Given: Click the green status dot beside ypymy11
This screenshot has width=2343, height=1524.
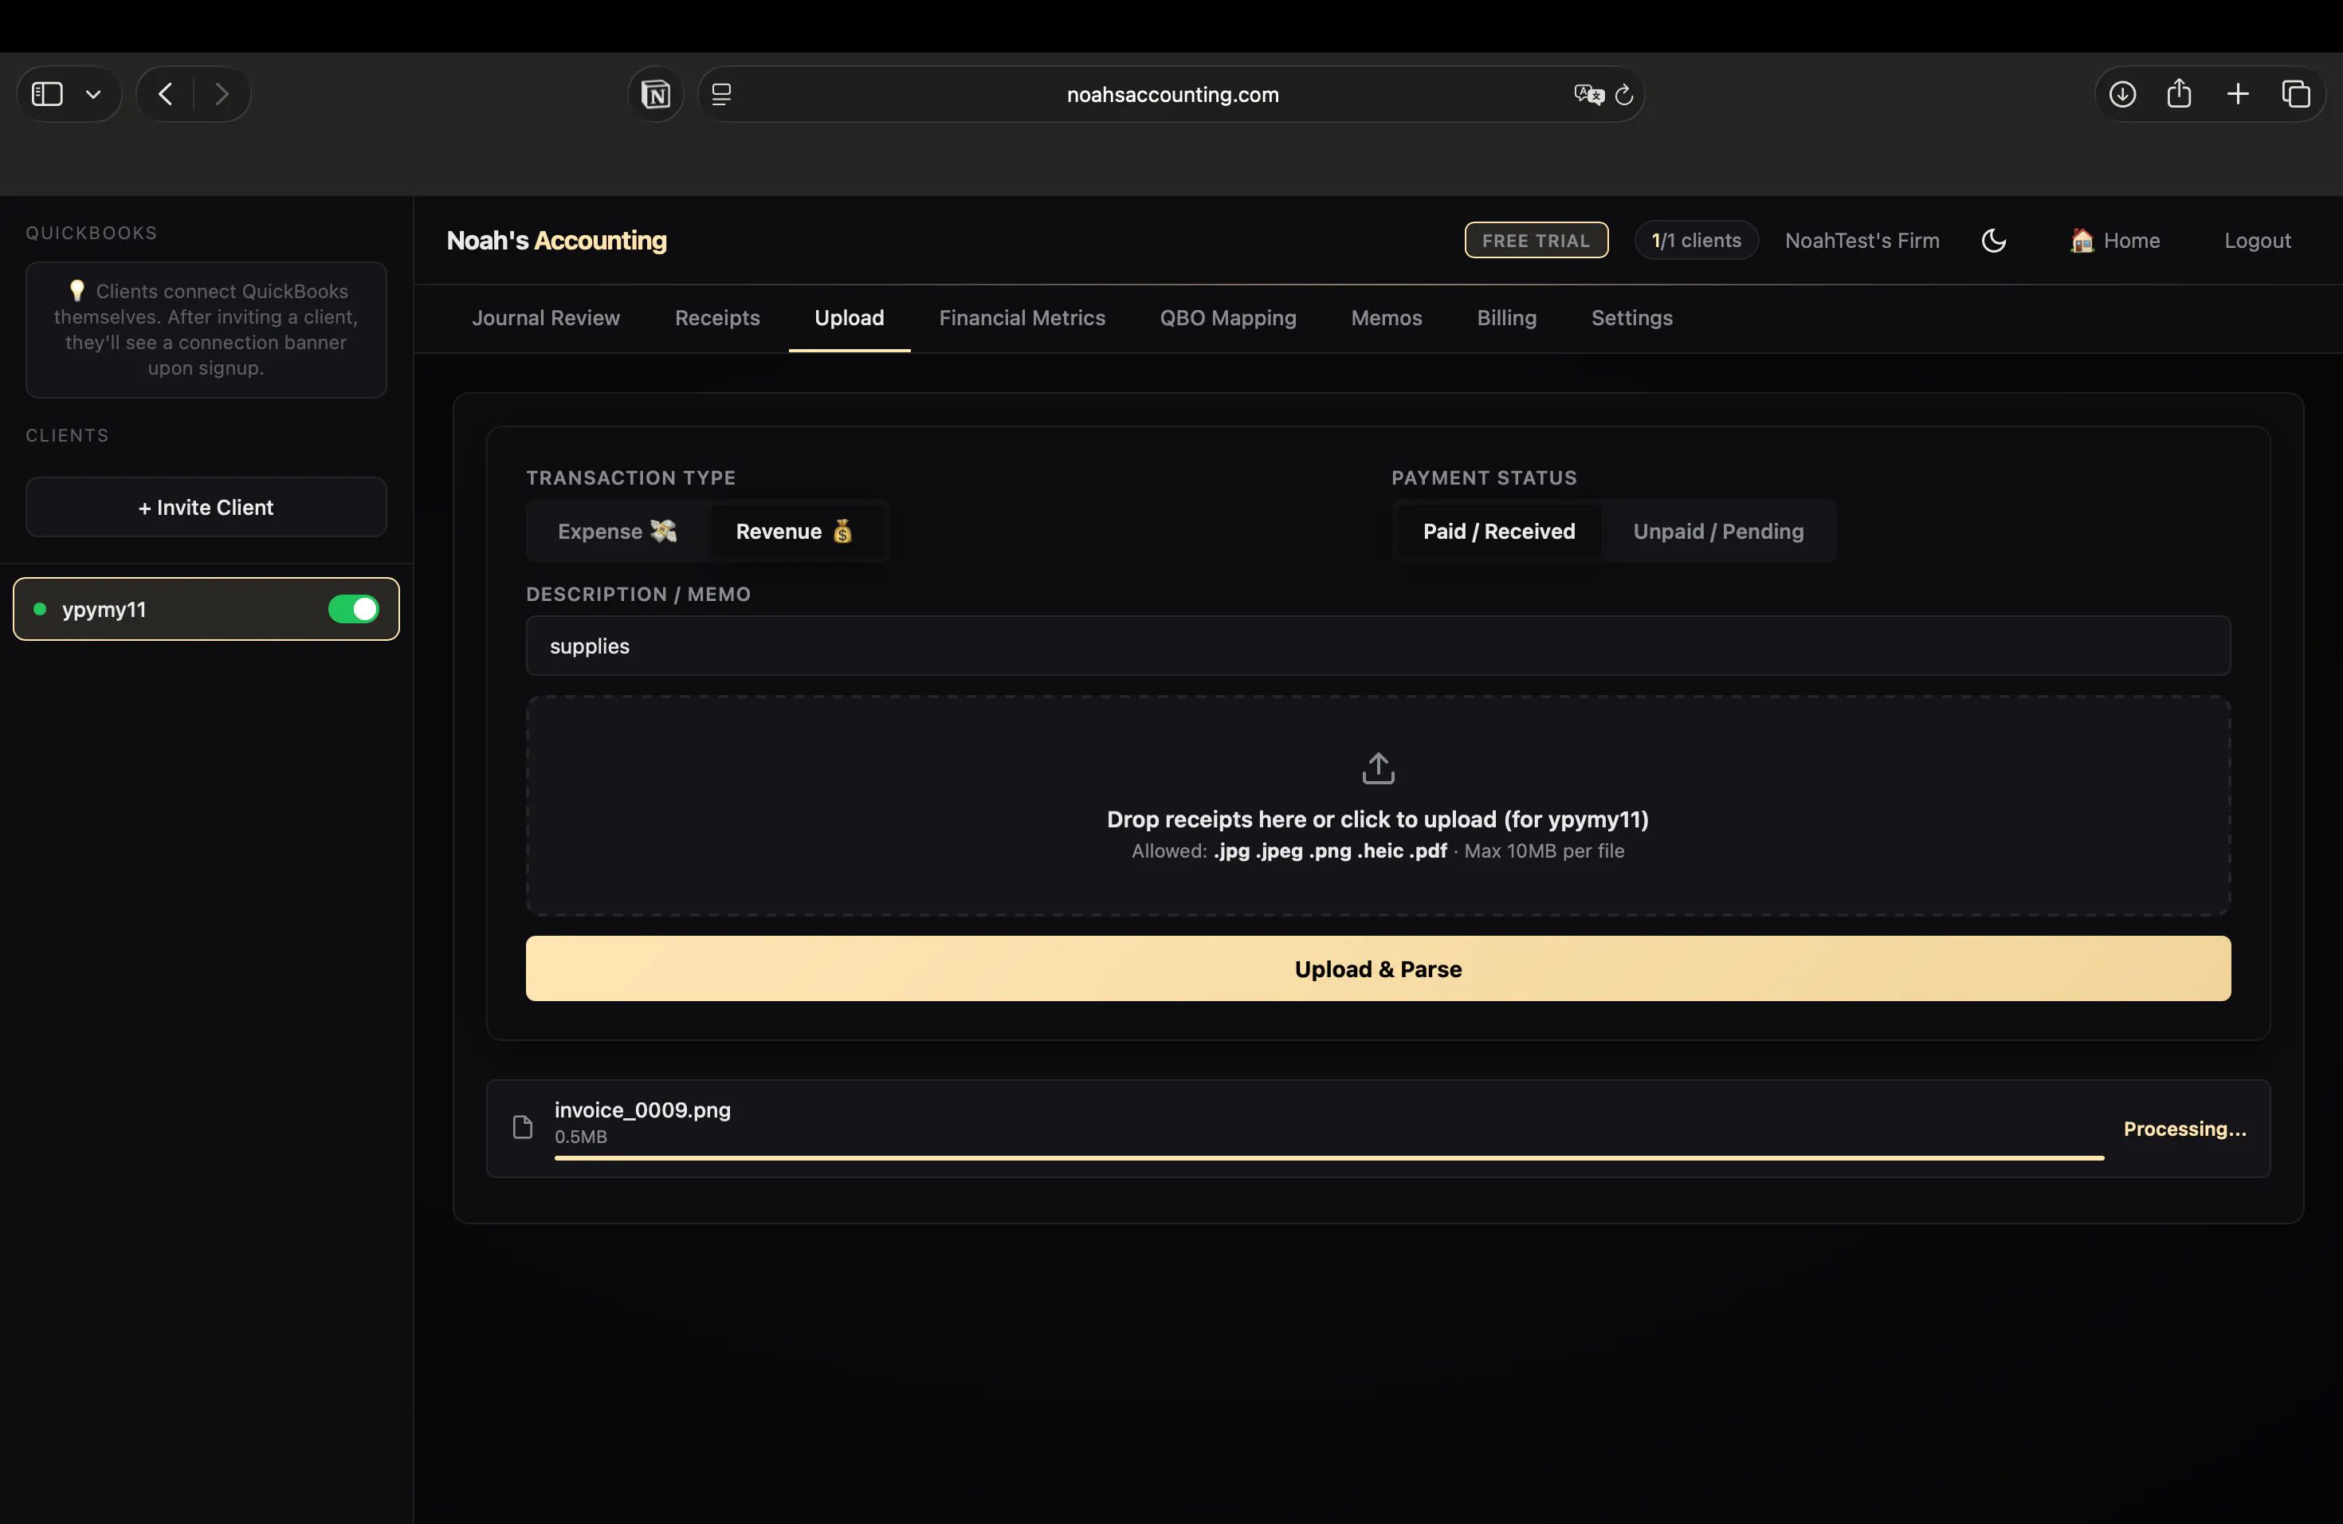Looking at the screenshot, I should (x=41, y=610).
